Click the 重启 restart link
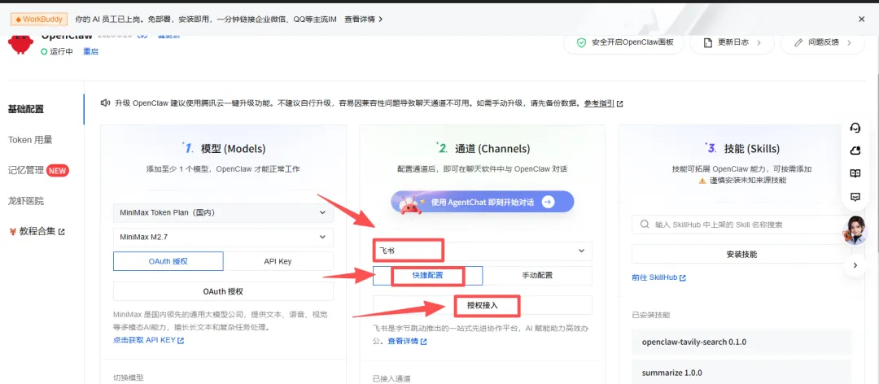 point(91,51)
